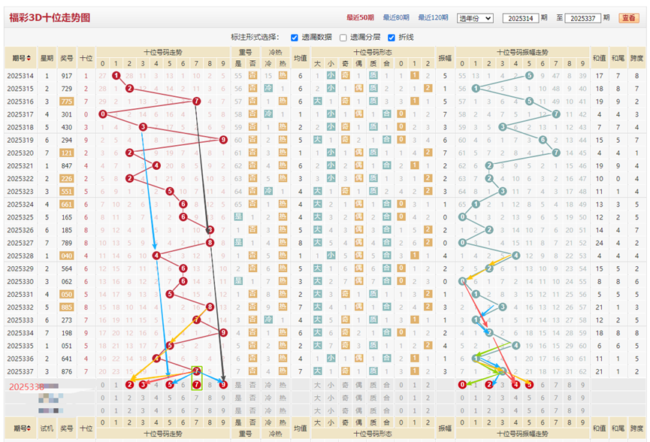Click the 福彩3D十位走势图 page title
This screenshot has height=442, width=650.
click(50, 18)
